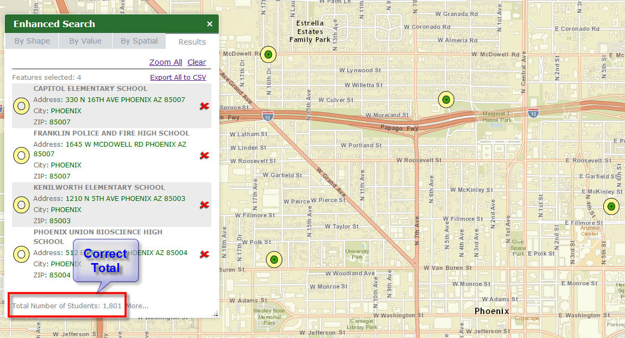The width and height of the screenshot is (625, 338).
Task: Show more statistics via More... link
Action: 138,306
